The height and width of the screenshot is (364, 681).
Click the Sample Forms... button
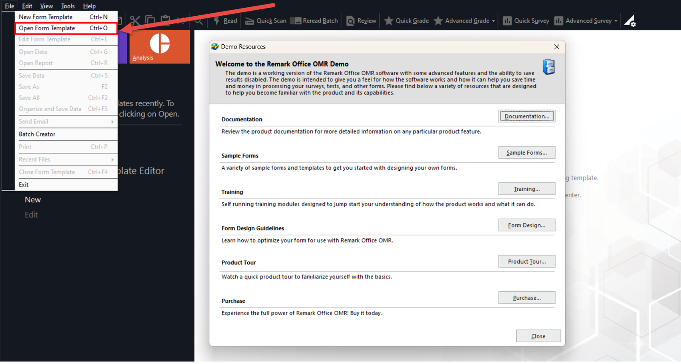526,152
